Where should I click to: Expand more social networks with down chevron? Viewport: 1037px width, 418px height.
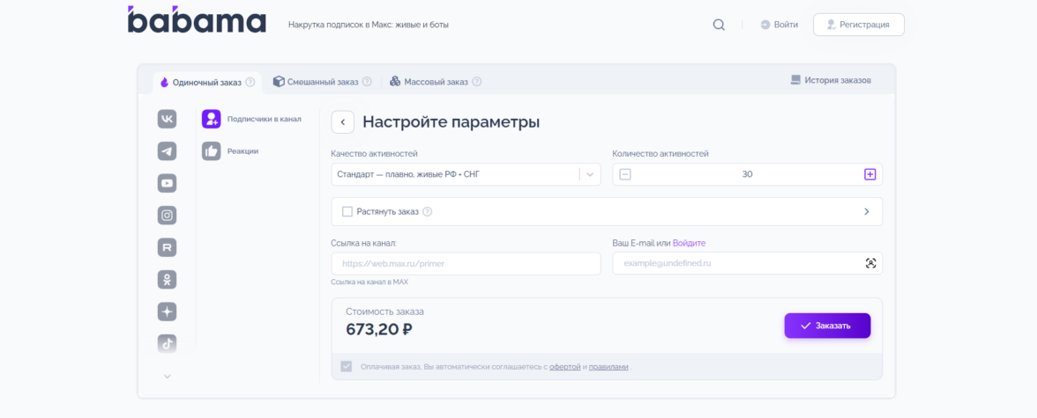pyautogui.click(x=167, y=377)
